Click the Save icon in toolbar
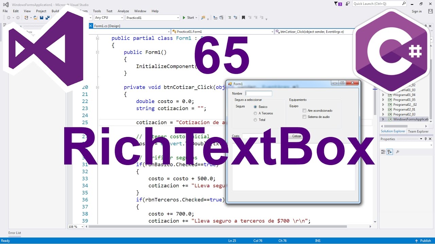The image size is (435, 244). 41,18
